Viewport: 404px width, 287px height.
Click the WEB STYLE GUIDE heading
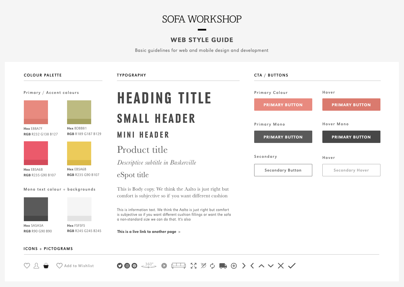[202, 40]
